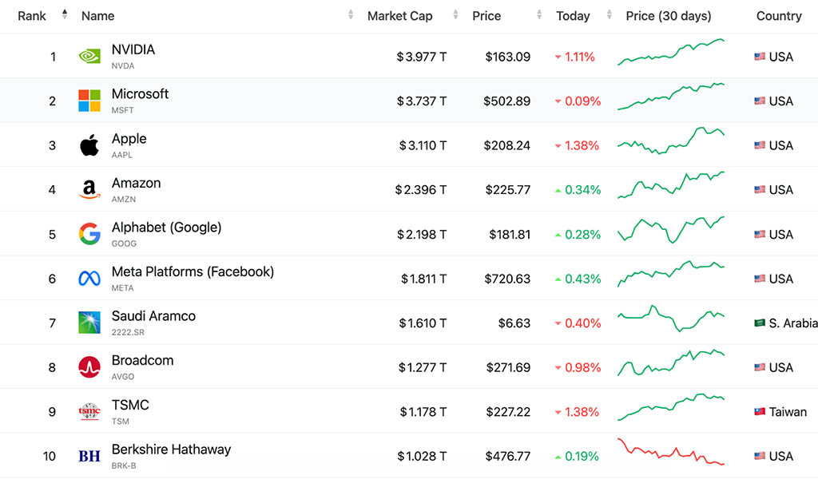The width and height of the screenshot is (818, 479).
Task: Click the Berkshire Hathaway BH logo
Action: (x=89, y=456)
